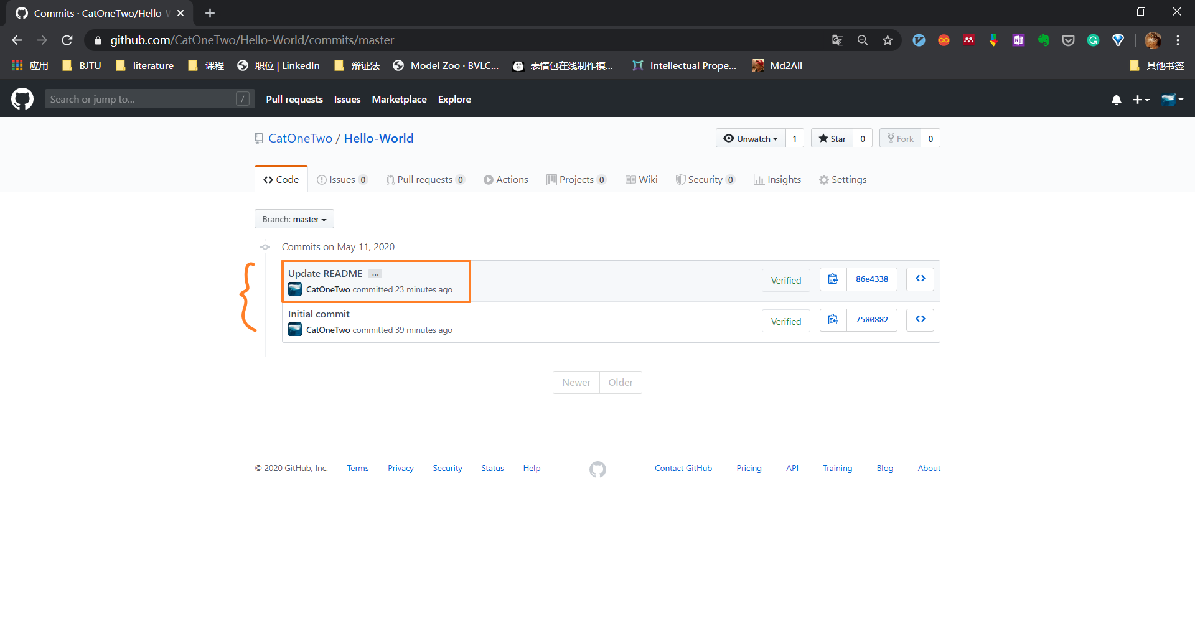Screen dimensions: 1195x641
Task: Expand the Update README commit description ellipsis
Action: coord(375,274)
